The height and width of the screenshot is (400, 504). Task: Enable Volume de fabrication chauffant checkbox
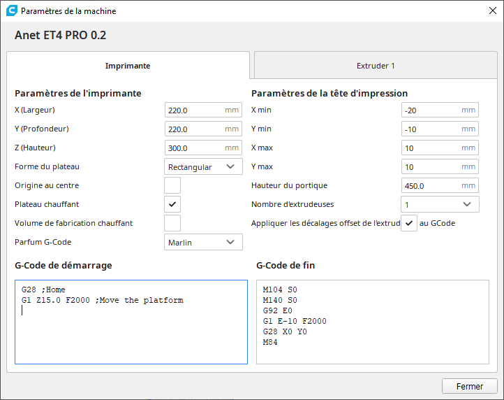(172, 223)
